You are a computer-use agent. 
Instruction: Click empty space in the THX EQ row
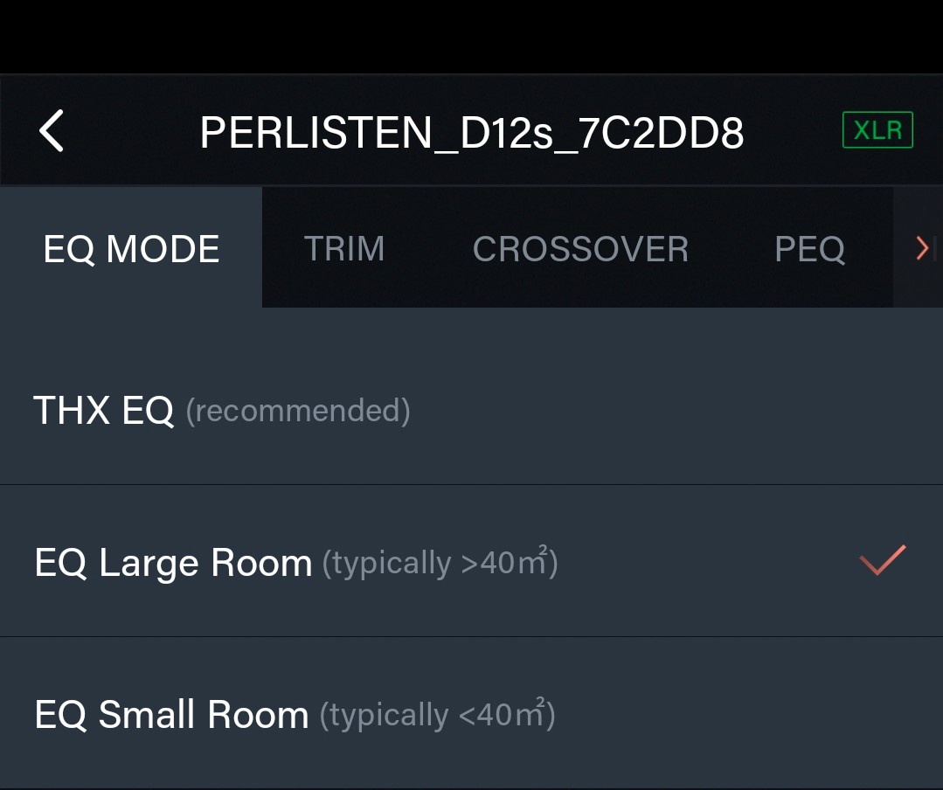click(664, 410)
